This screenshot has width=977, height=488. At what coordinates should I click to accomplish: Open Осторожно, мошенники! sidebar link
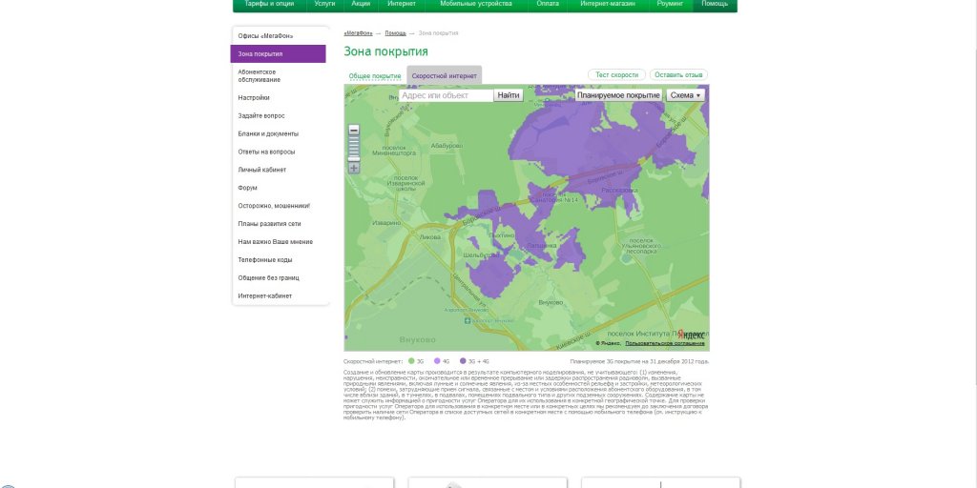(x=274, y=206)
